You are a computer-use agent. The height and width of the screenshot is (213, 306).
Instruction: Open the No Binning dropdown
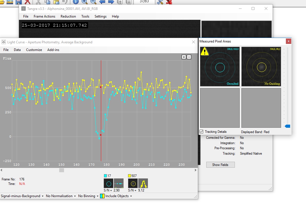(x=88, y=196)
